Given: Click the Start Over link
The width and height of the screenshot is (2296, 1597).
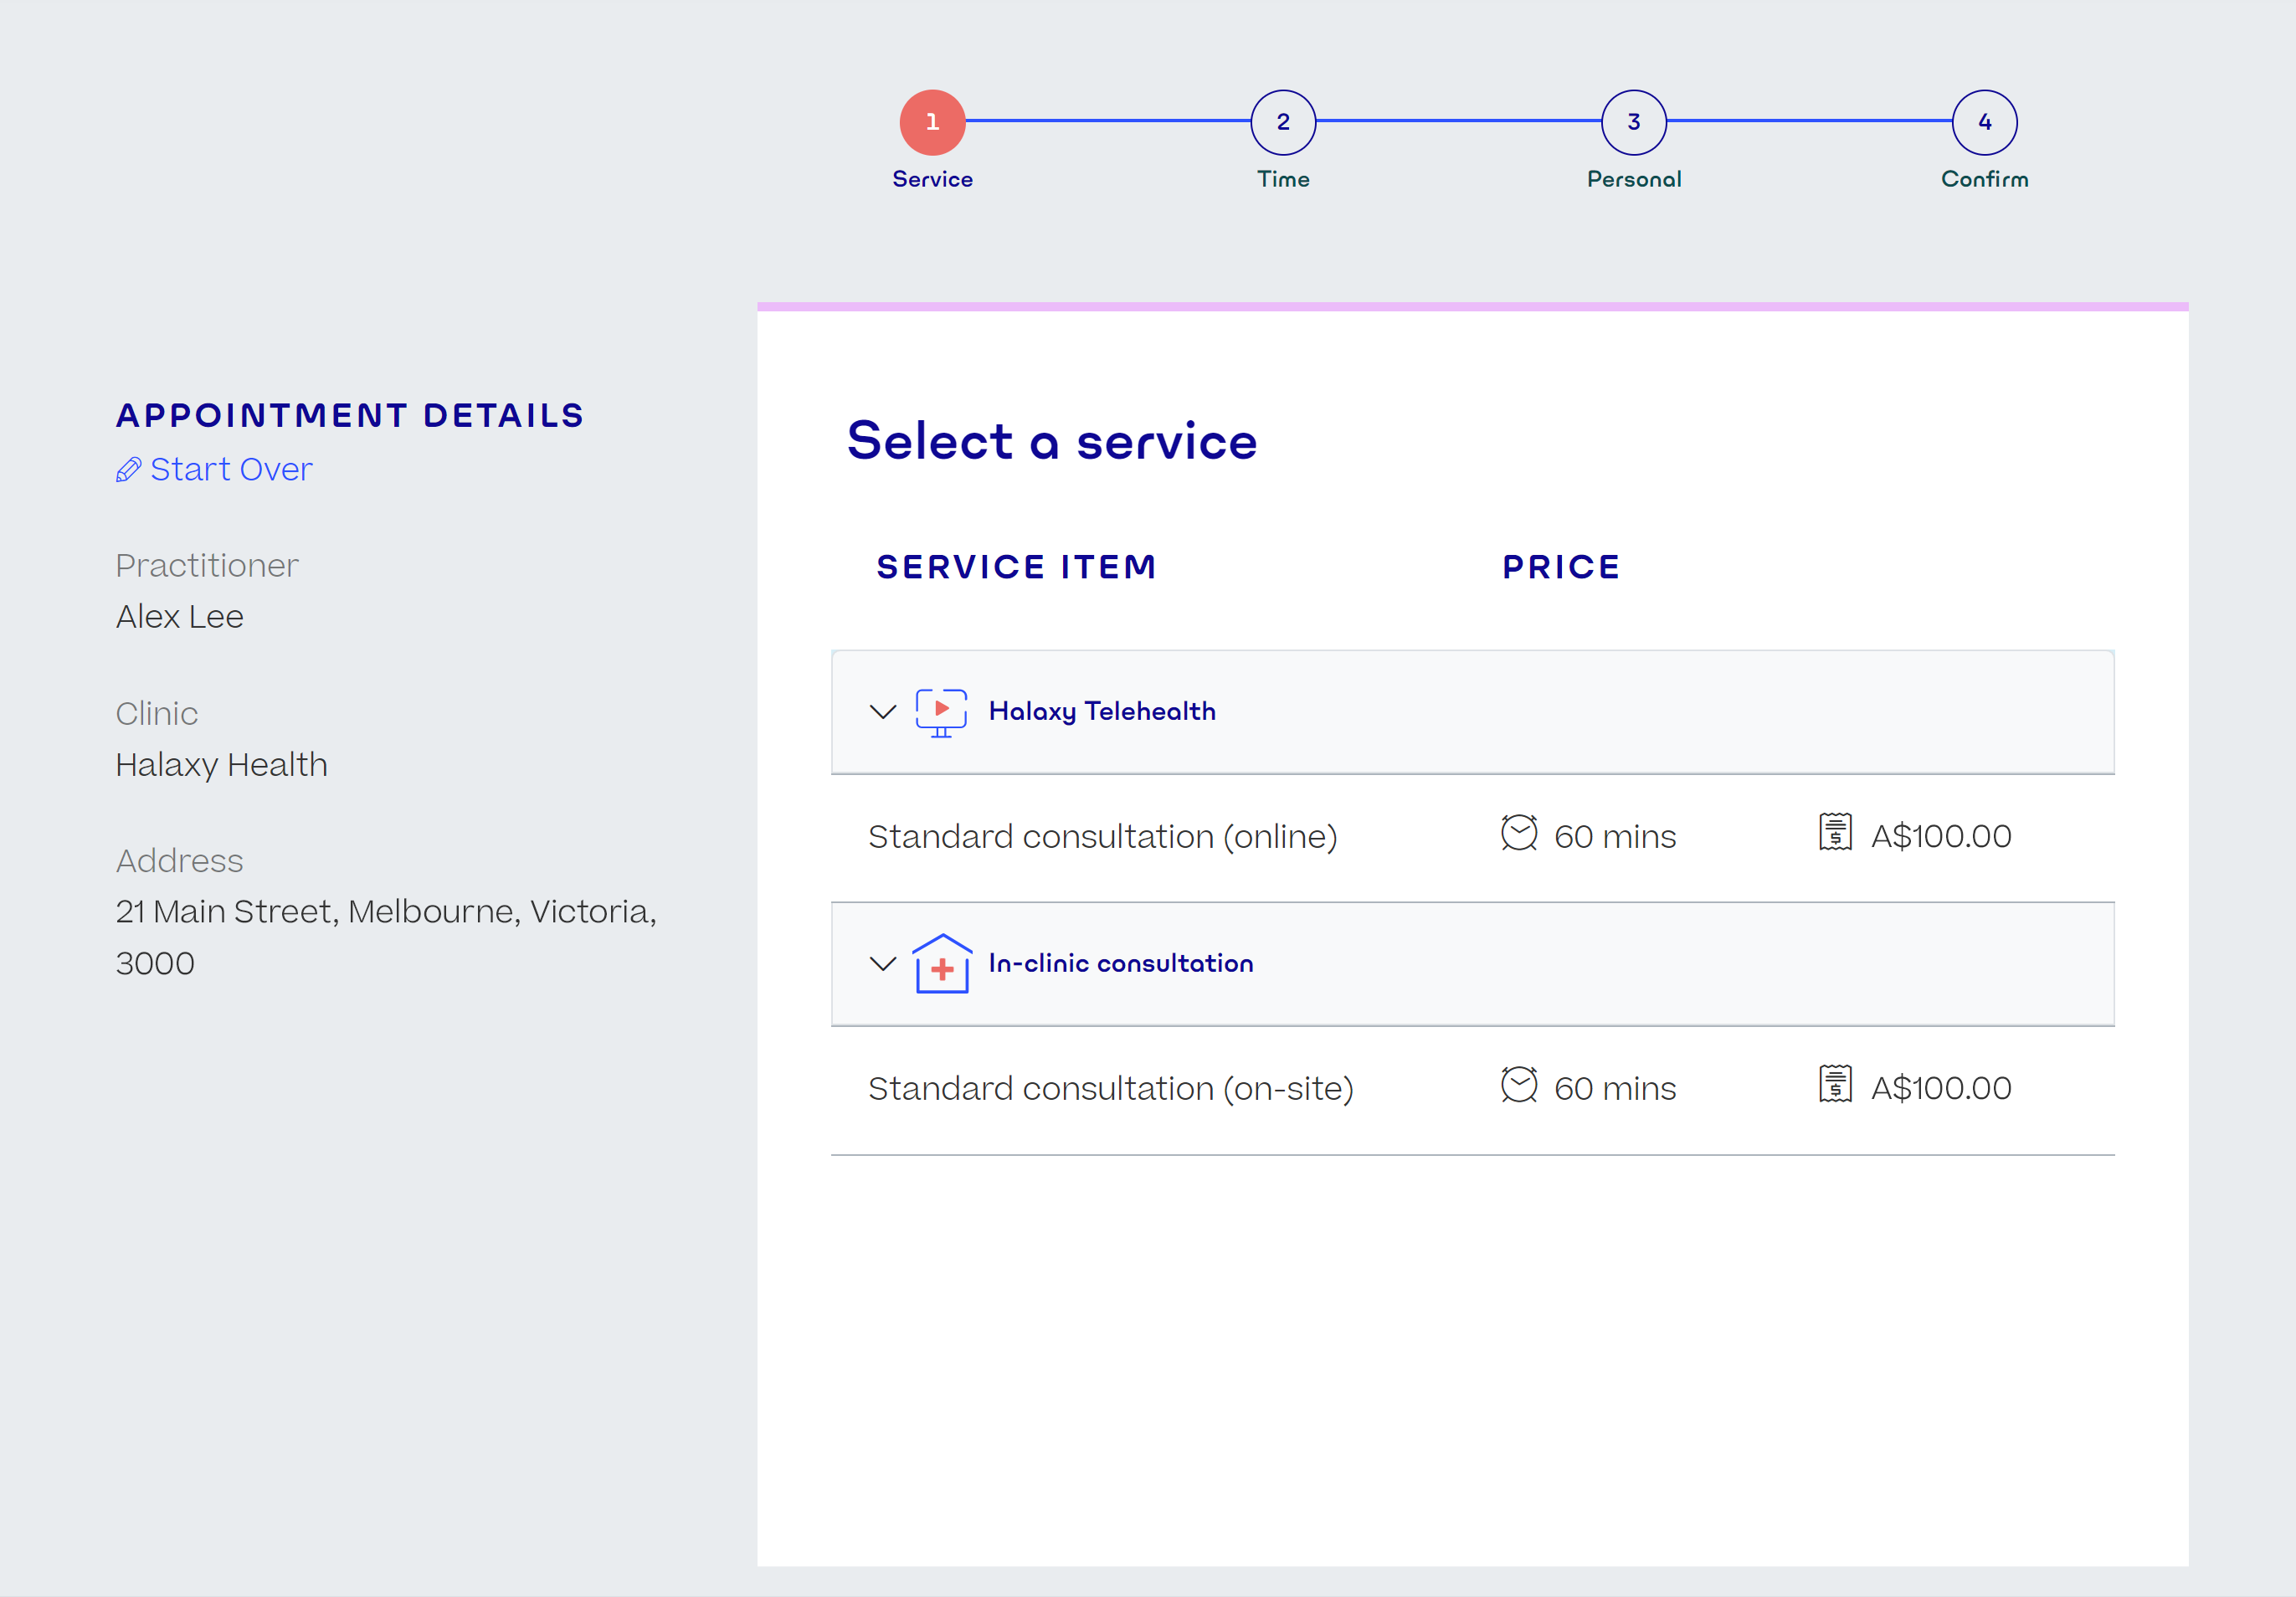Looking at the screenshot, I should pyautogui.click(x=231, y=470).
